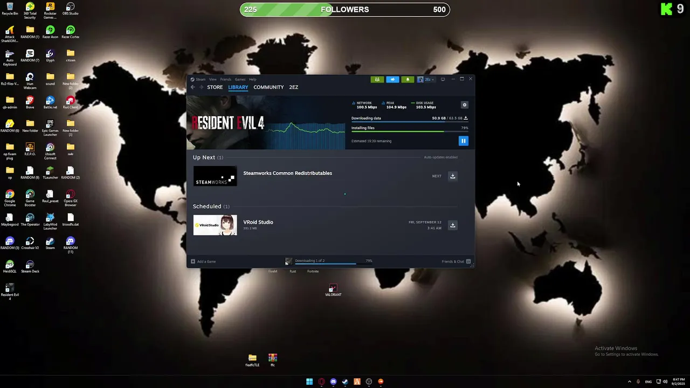Open the Friends menu in Steam
690x388 pixels.
tap(226, 79)
